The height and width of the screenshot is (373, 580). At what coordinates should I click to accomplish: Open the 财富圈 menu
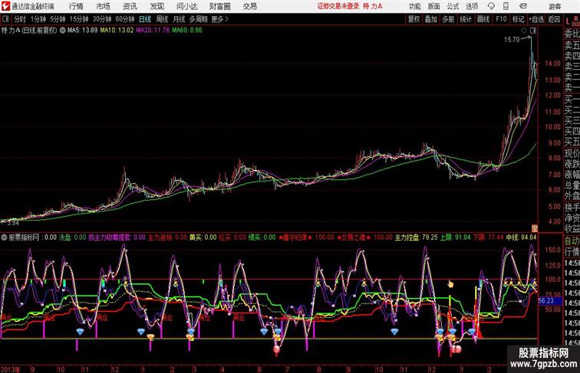click(x=219, y=6)
